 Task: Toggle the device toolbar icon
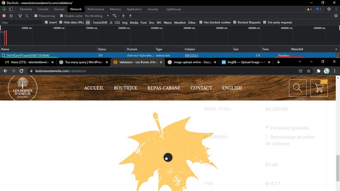[x=11, y=9]
